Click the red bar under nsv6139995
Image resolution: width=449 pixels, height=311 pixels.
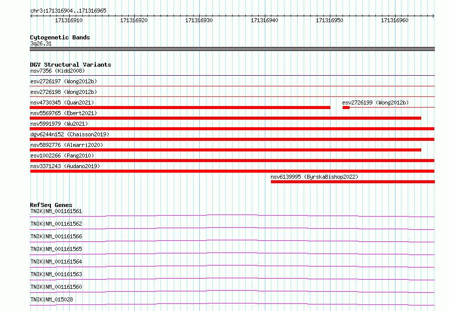(x=353, y=182)
